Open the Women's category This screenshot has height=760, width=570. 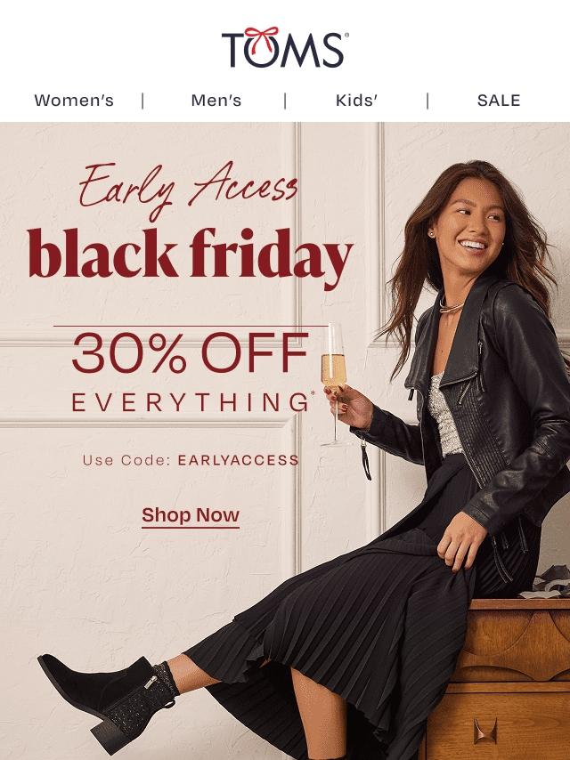(74, 101)
